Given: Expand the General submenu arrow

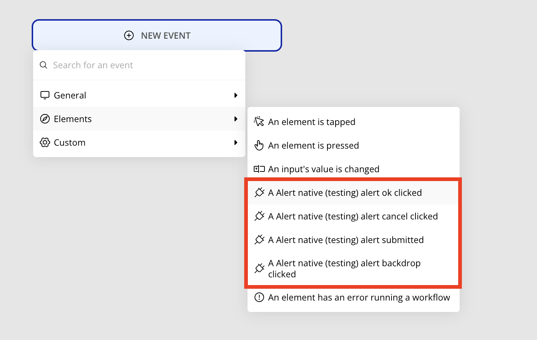Looking at the screenshot, I should point(236,95).
